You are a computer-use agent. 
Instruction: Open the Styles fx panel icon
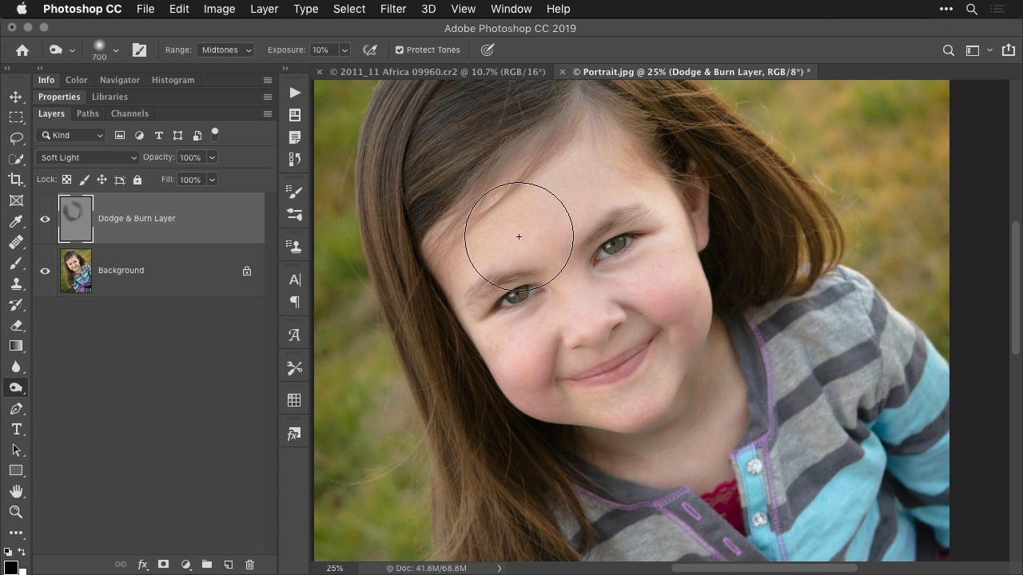(295, 434)
